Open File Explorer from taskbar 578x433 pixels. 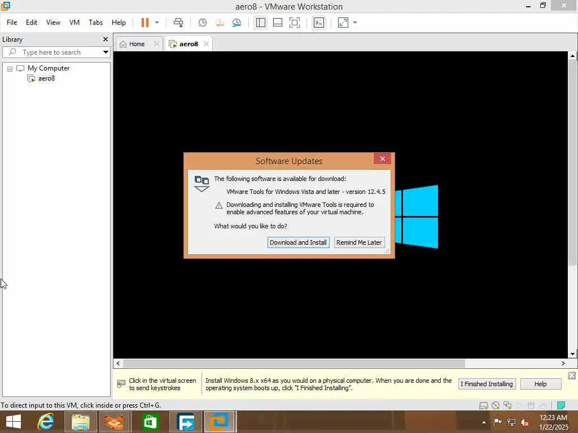pos(80,422)
